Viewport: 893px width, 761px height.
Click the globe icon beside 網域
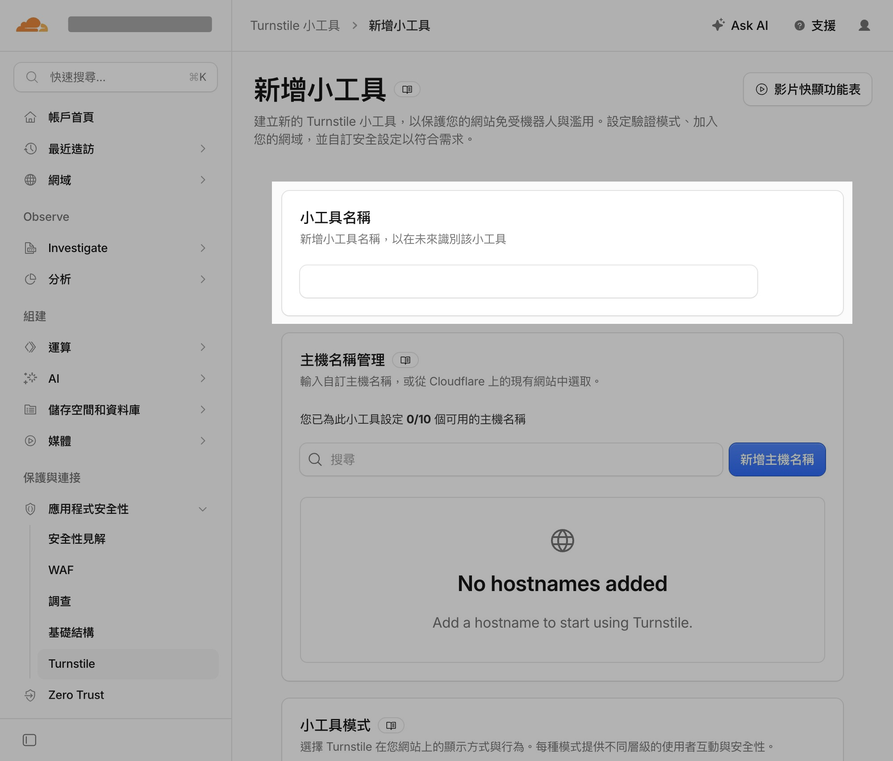(x=30, y=180)
